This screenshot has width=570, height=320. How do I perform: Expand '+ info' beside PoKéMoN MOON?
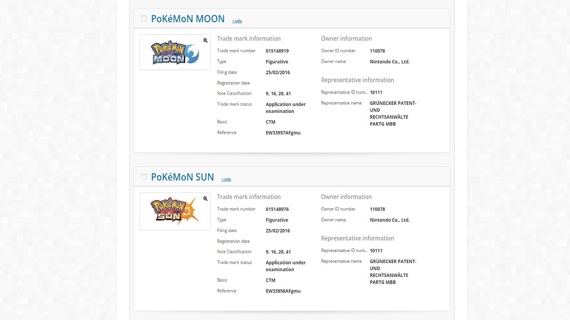[237, 21]
